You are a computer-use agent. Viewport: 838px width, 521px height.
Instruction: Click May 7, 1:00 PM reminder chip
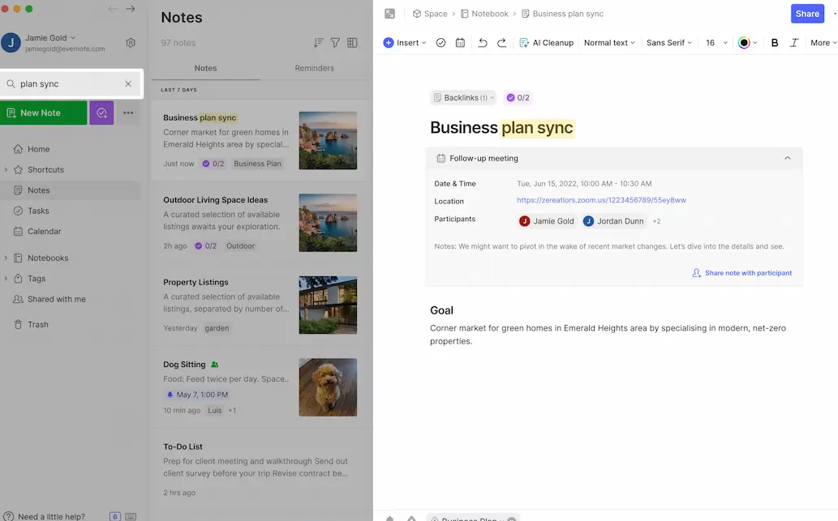(x=198, y=395)
